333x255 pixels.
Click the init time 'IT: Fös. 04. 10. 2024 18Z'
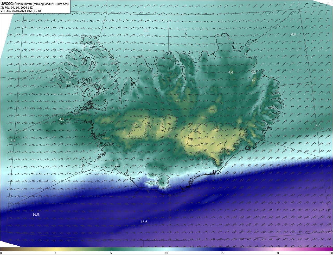[16, 8]
